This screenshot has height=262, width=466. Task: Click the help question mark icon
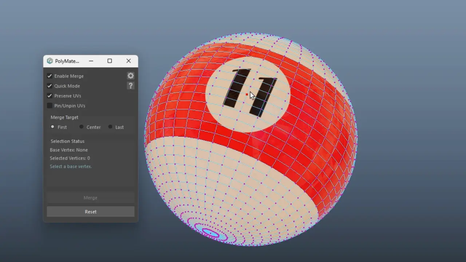click(x=130, y=86)
